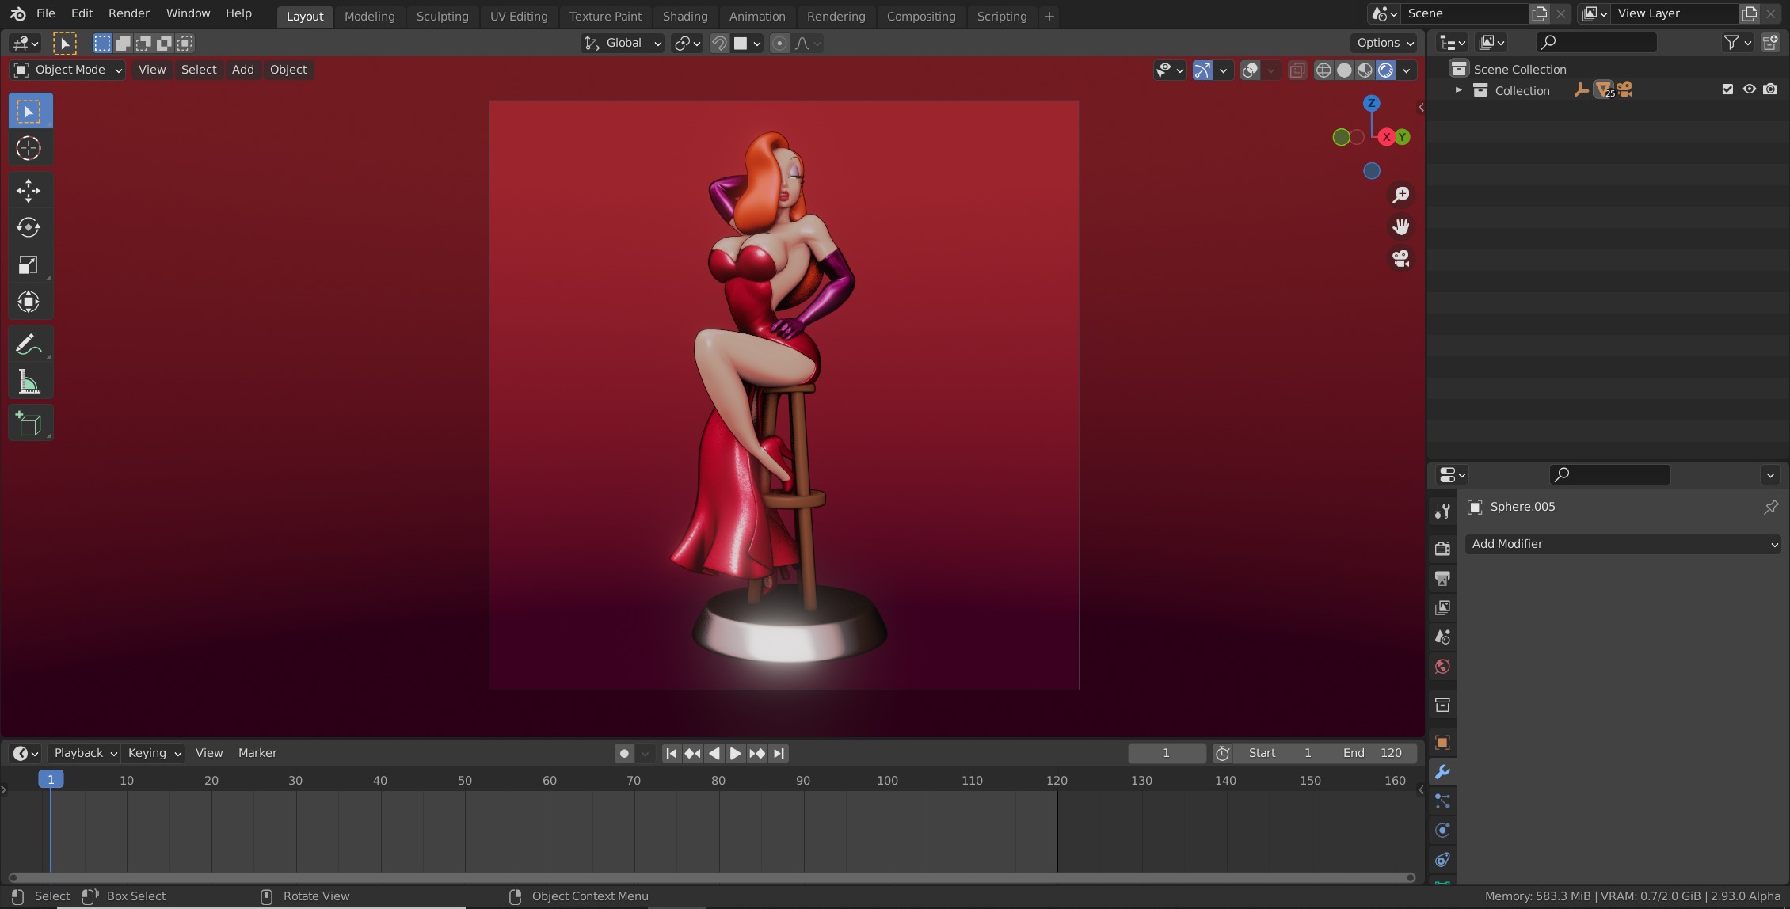Toggle proportional editing
Viewport: 1790px width, 909px height.
(779, 43)
